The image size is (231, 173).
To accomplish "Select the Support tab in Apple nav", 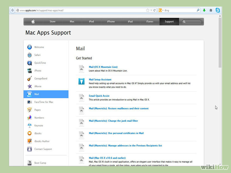I will (169, 22).
